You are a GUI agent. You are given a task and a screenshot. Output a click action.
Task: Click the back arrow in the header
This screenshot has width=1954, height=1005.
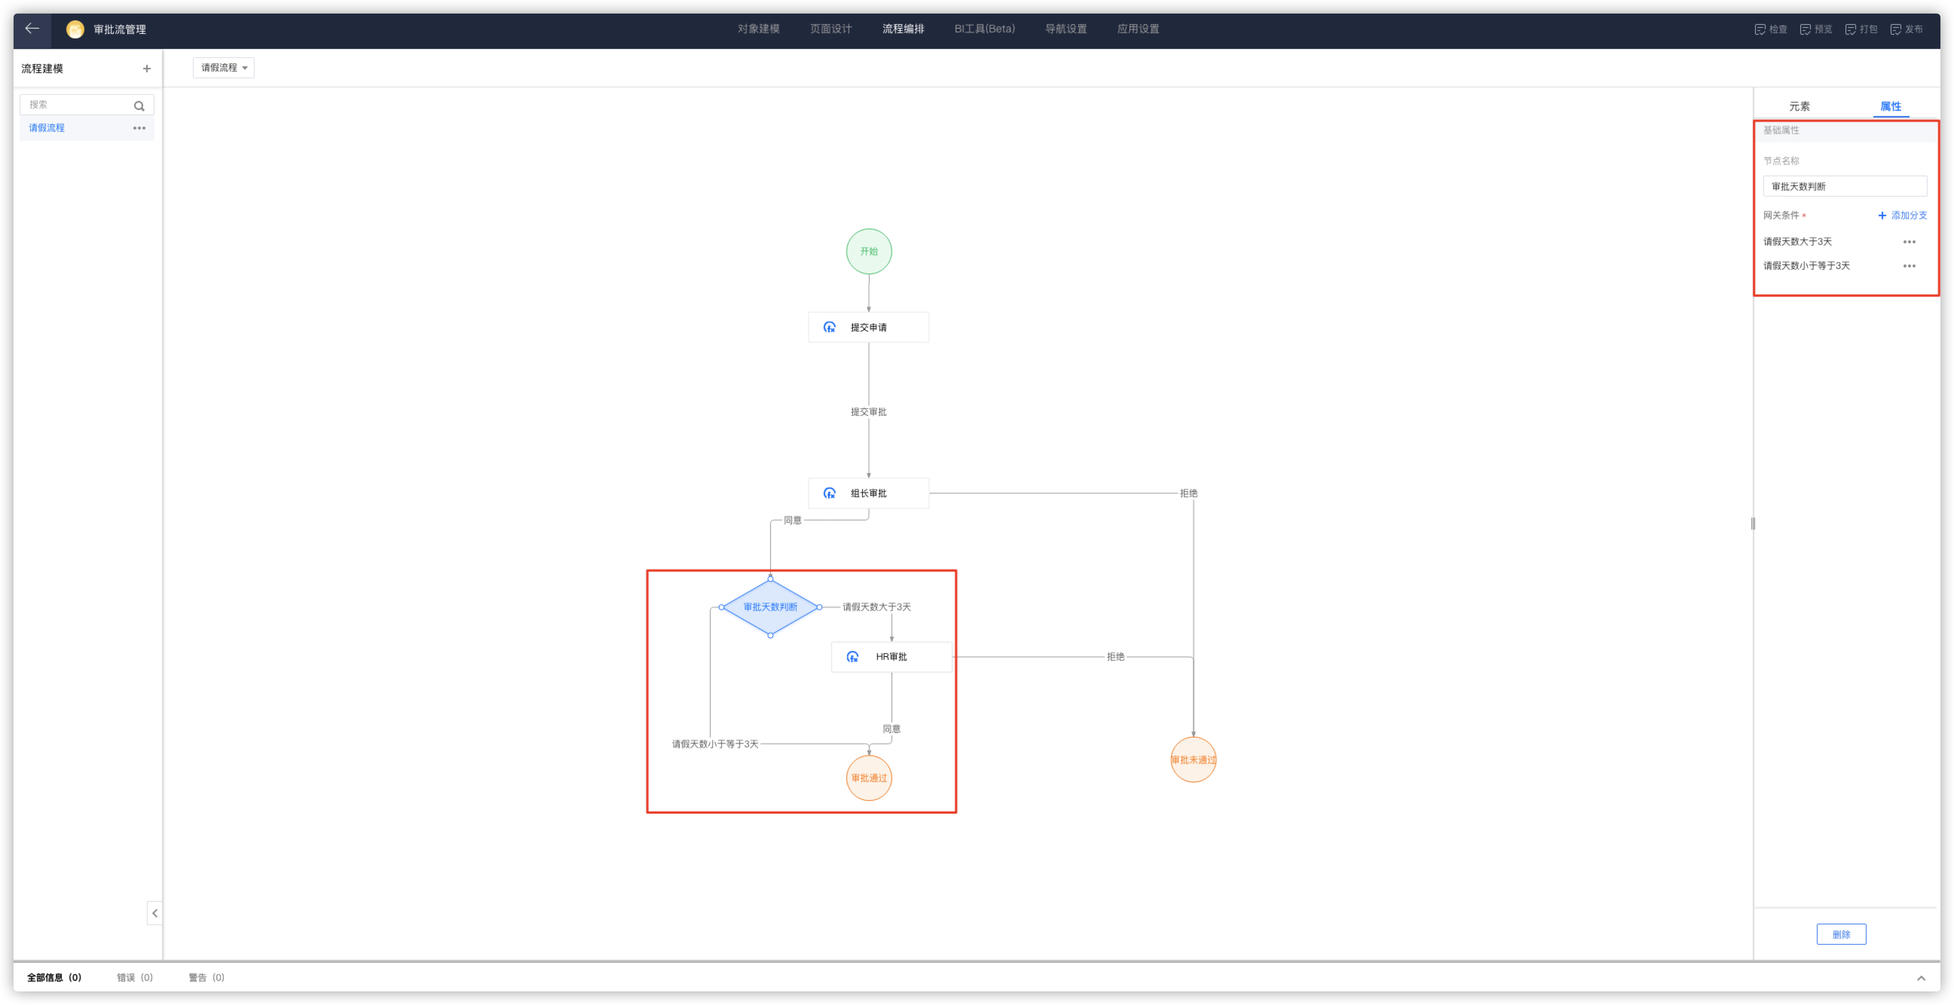pyautogui.click(x=32, y=29)
